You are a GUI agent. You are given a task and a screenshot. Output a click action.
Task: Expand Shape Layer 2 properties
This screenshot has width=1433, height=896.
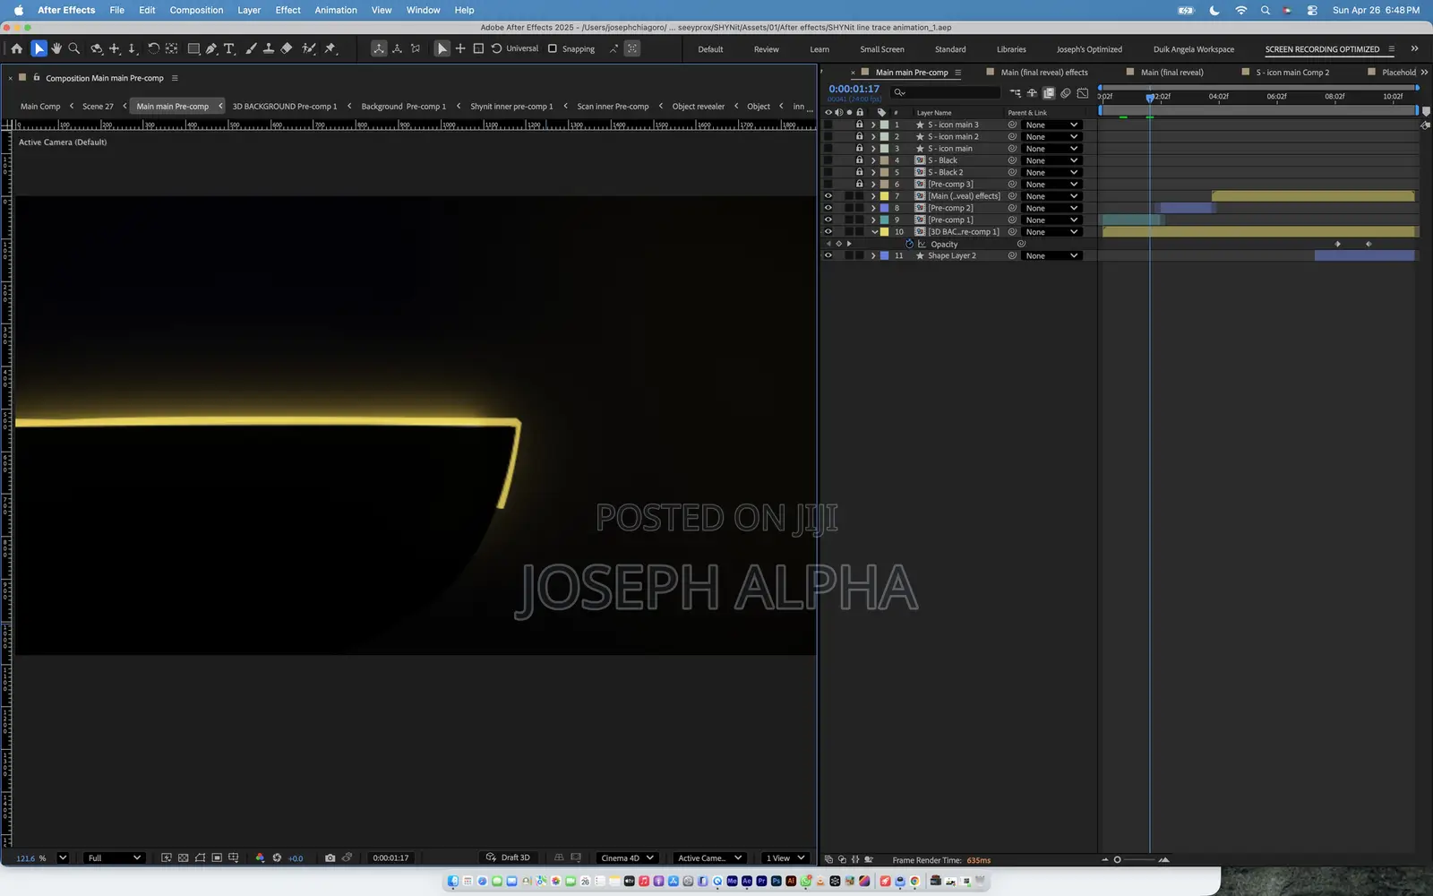pos(873,255)
